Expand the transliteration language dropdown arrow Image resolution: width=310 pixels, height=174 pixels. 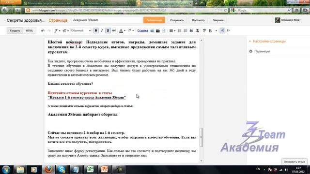click(216, 31)
